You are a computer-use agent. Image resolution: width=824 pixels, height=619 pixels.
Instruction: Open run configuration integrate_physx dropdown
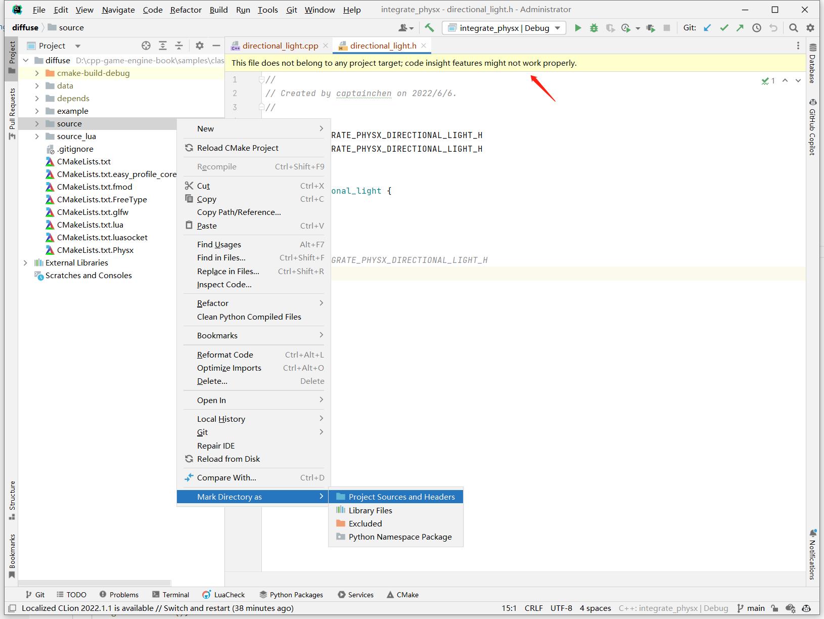click(504, 28)
